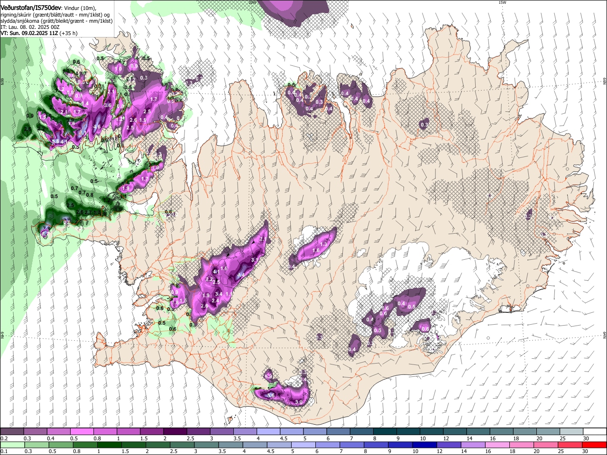Pick light lavender swatch labelled 4 on snow scale
The image size is (607, 455).
pyautogui.click(x=268, y=431)
